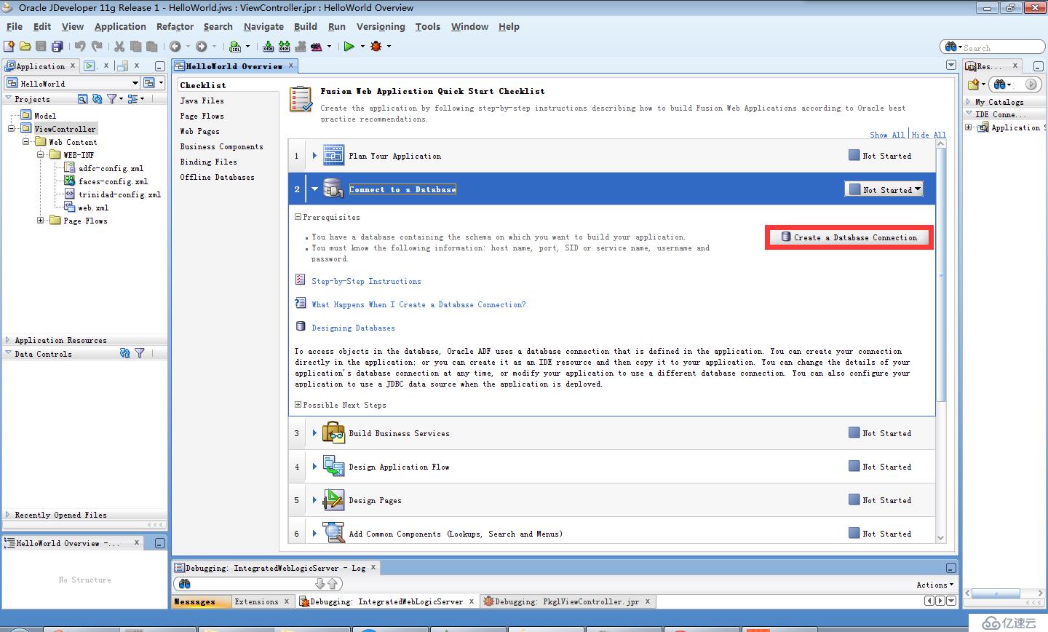Open the SQL Worksheet icon
The image size is (1048, 632).
pos(235,46)
